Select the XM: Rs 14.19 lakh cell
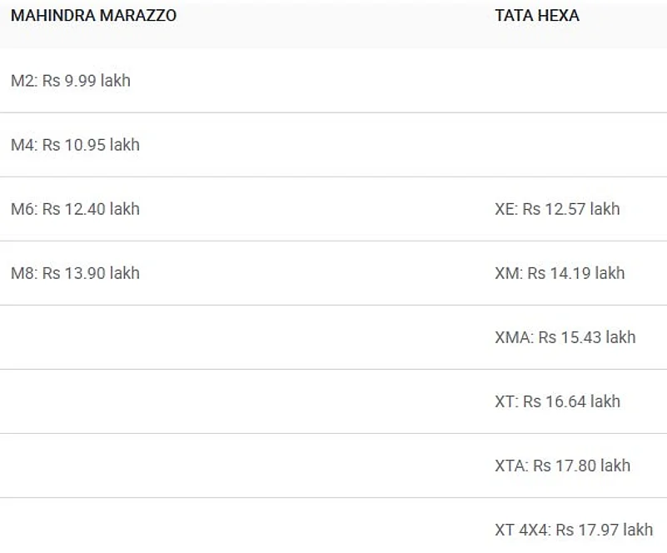667x553 pixels. (559, 273)
